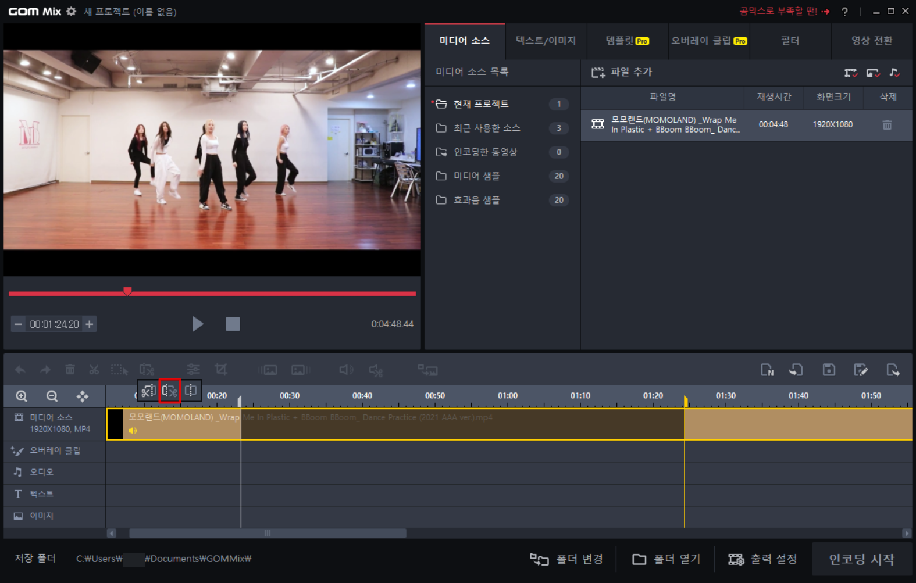Screen dimensions: 916x583
Task: Click the 00:04:48 duration cell
Action: [774, 124]
